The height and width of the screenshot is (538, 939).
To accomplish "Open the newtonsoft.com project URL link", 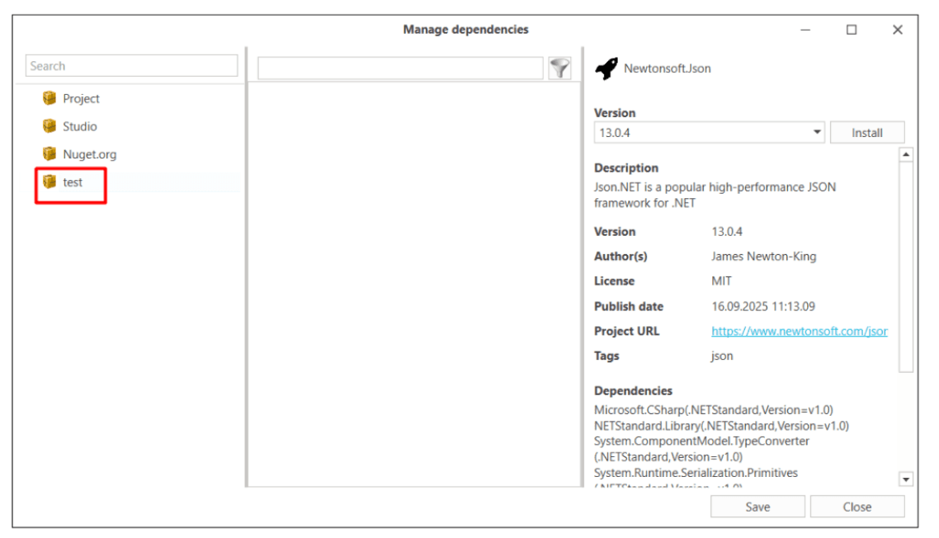I will (x=799, y=331).
